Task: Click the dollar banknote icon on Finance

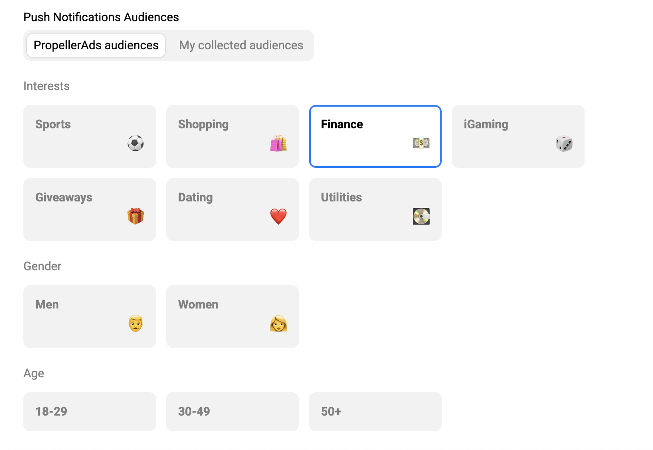Action: (x=421, y=143)
